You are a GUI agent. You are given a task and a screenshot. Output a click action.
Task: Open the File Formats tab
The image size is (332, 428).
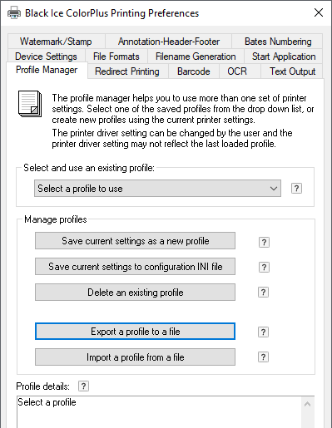click(x=116, y=57)
